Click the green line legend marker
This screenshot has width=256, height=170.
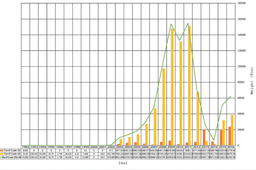[x=2, y=157]
